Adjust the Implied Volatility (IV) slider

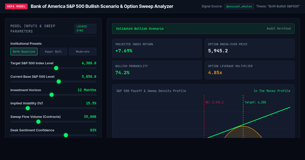point(28,108)
